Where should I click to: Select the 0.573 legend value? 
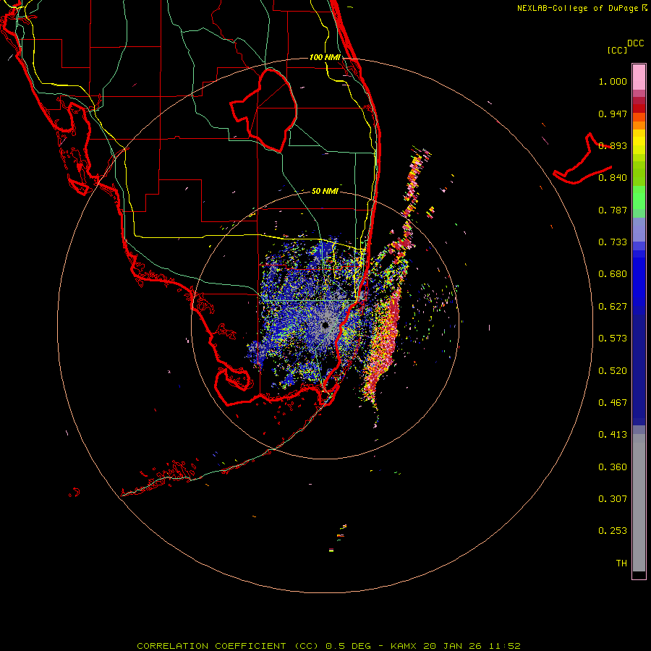coord(613,339)
